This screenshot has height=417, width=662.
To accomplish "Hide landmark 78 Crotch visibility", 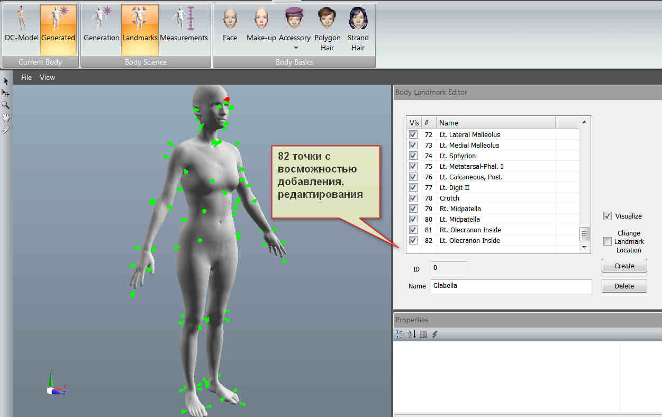I will coord(413,198).
